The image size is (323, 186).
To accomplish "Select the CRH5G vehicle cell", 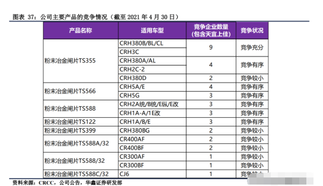I will tap(152, 96).
